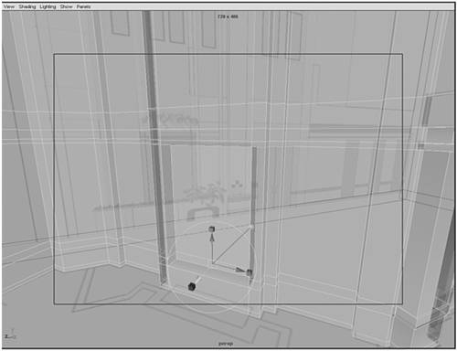Click the axis orientation indicator in the viewport corner
457x351 pixels.
10,335
